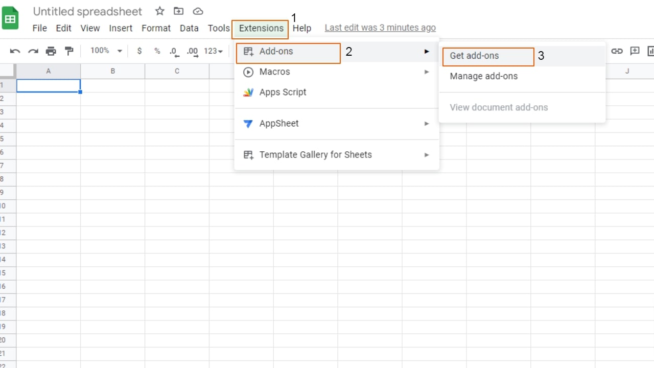Redo the last action

coord(33,51)
